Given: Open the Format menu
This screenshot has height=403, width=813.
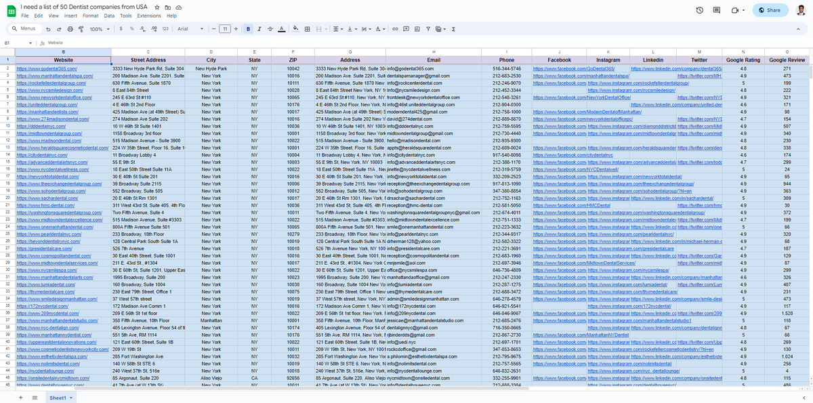Looking at the screenshot, I should pyautogui.click(x=91, y=16).
